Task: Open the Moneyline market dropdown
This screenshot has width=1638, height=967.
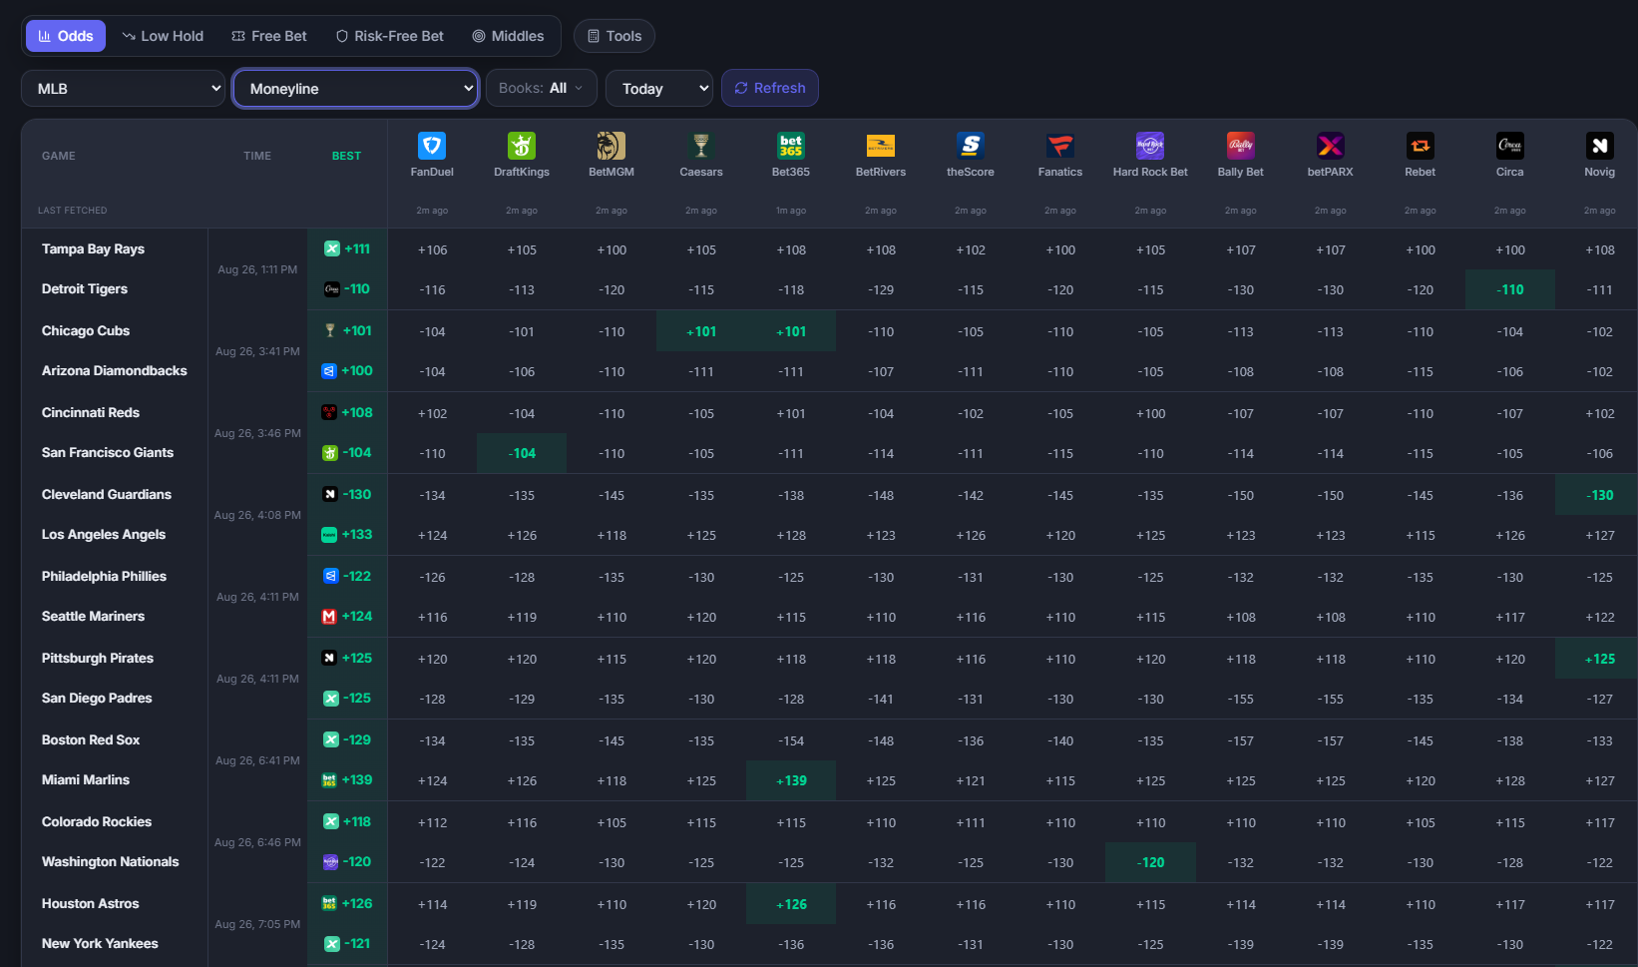Action: 356,88
